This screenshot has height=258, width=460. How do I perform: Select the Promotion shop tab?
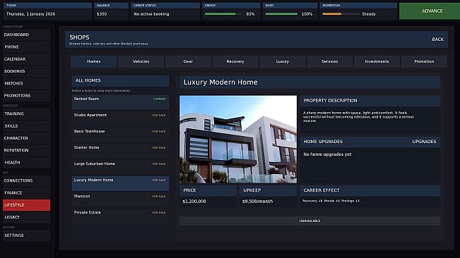[424, 61]
